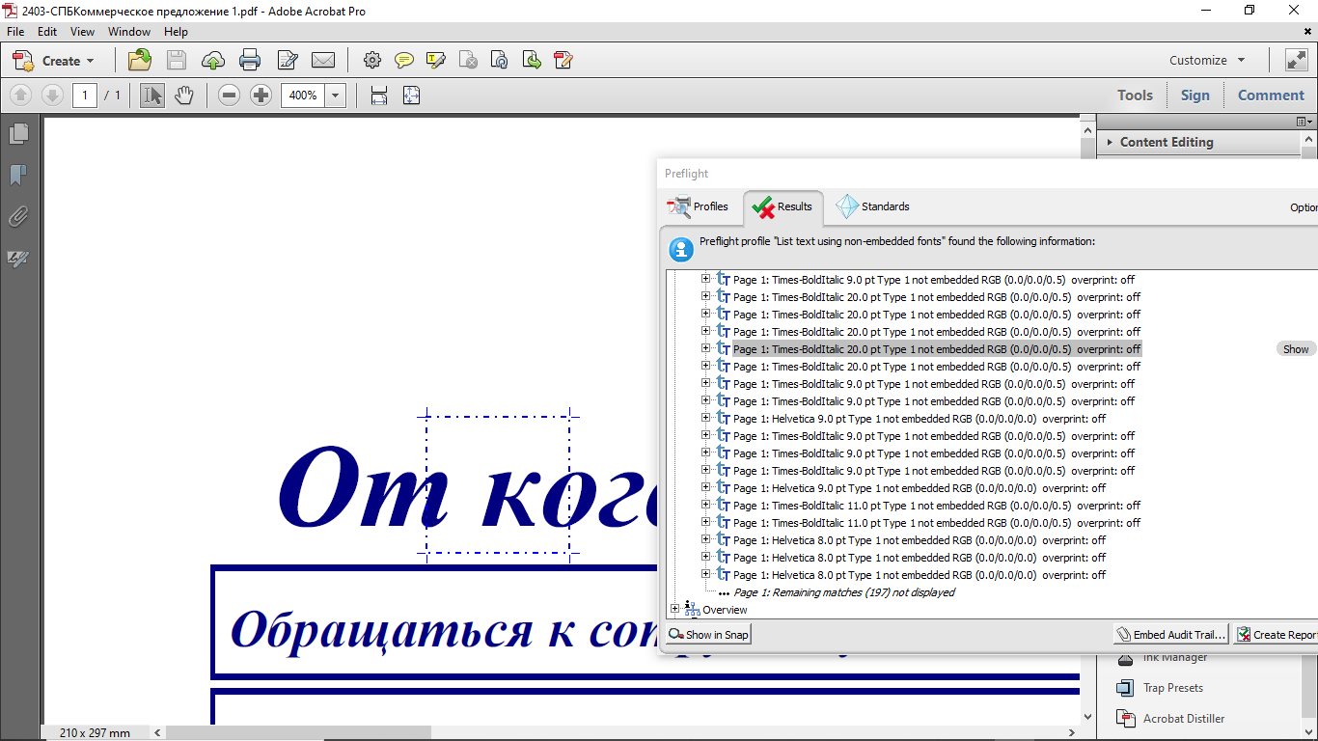Screen dimensions: 1318x741
Task: Open the Create dropdown arrow
Action: pos(91,61)
